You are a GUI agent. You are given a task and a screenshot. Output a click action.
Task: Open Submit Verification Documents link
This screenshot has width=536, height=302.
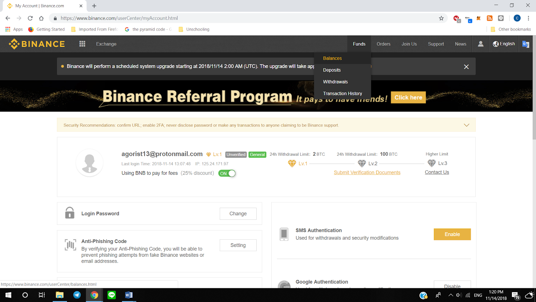pos(367,172)
